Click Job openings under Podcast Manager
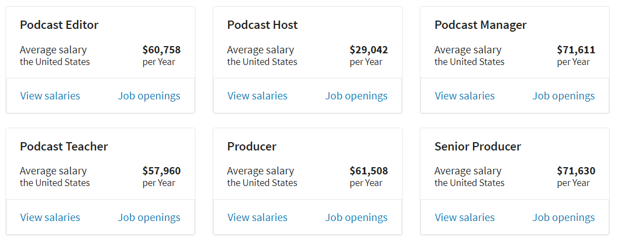 point(563,96)
